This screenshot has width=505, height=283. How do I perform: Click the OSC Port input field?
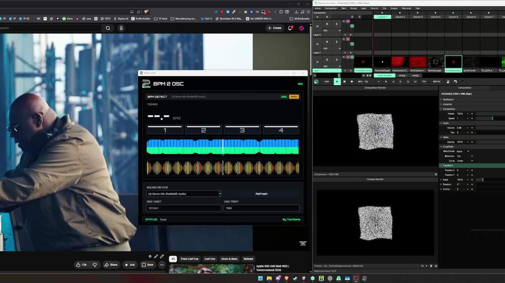click(261, 208)
